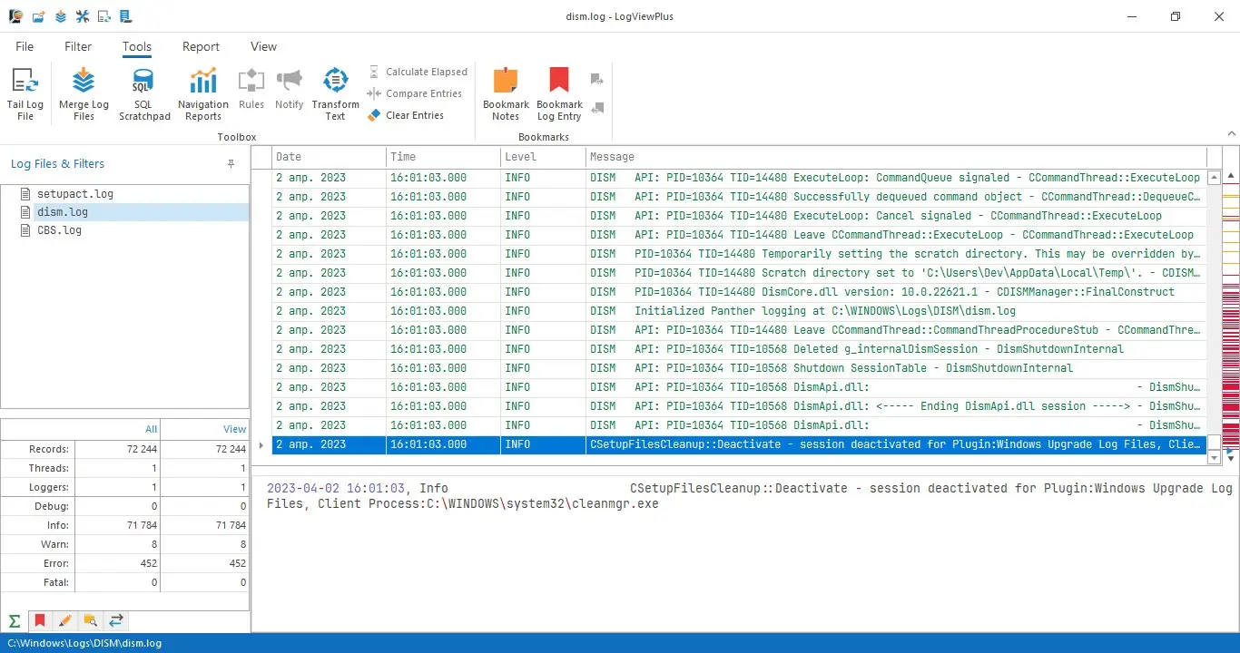Open the Report ribbon tab
This screenshot has height=653, width=1240.
click(x=201, y=46)
